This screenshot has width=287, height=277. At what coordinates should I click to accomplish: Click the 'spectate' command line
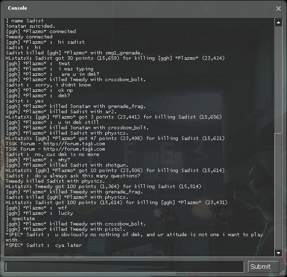[x=20, y=218]
